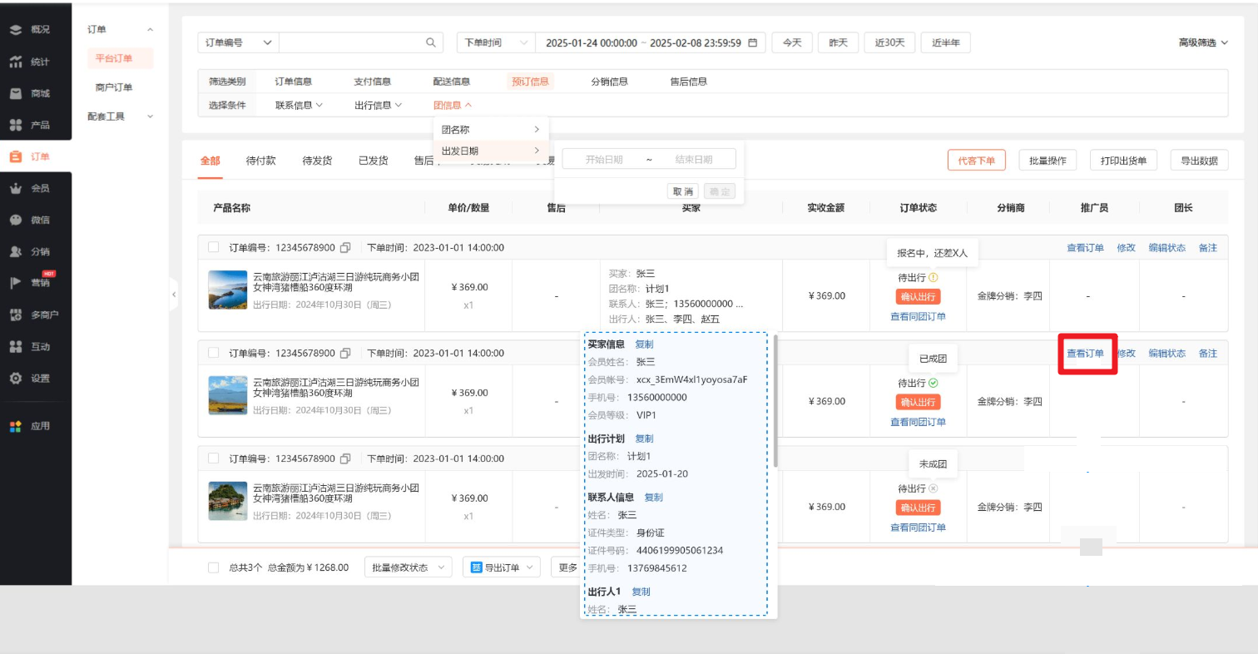Viewport: 1258px width, 654px height.
Task: Select 订单 orders in the dark sidebar
Action: pyautogui.click(x=31, y=156)
